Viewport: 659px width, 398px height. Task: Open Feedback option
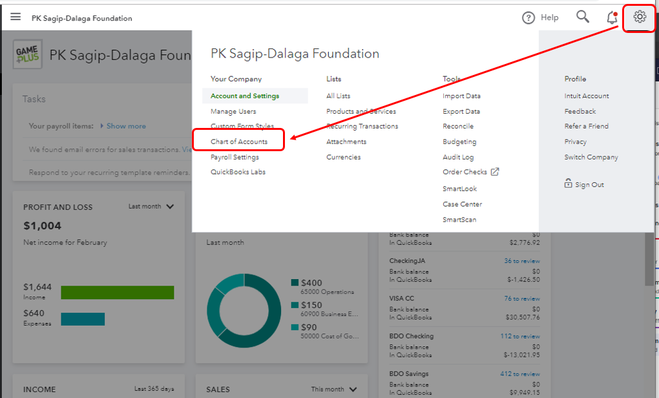click(x=580, y=111)
